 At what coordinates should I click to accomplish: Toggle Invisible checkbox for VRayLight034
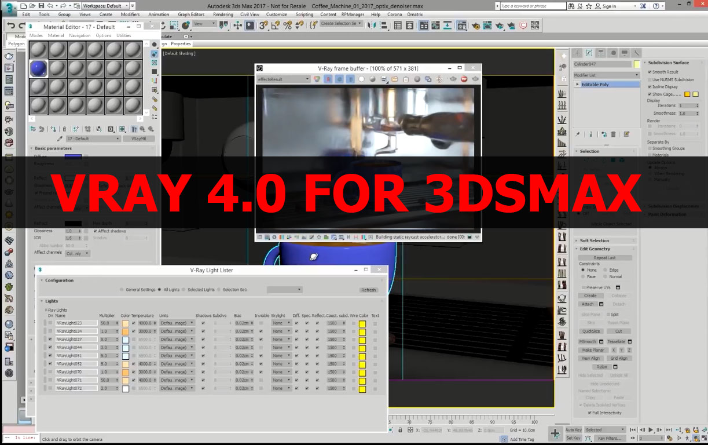pos(261,331)
